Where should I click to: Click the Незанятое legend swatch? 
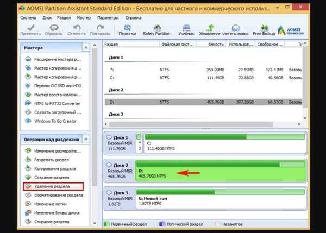pyautogui.click(x=218, y=224)
